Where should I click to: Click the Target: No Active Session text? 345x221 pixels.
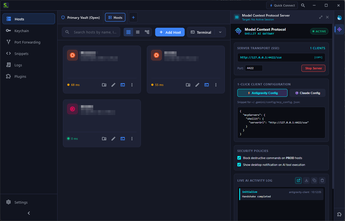click(258, 20)
